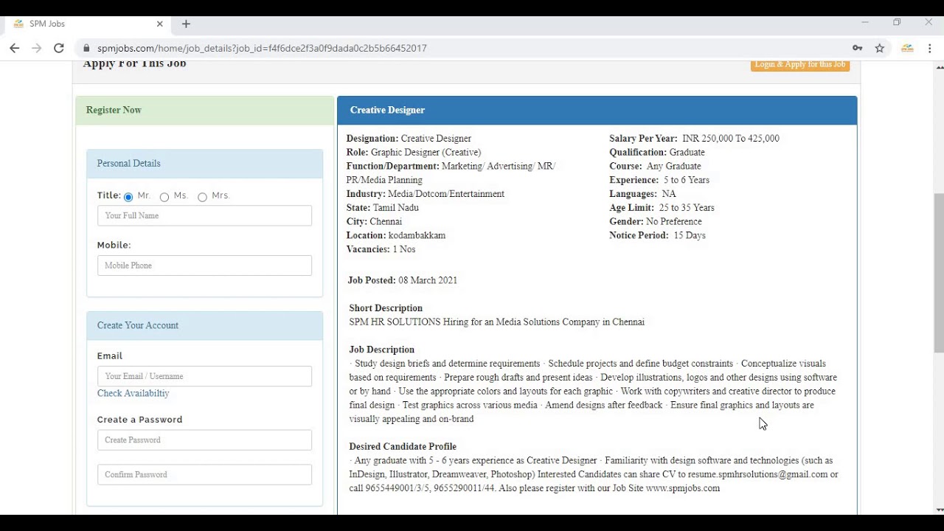Viewport: 944px width, 531px height.
Task: Click the location value kodambakkam
Action: 417,235
